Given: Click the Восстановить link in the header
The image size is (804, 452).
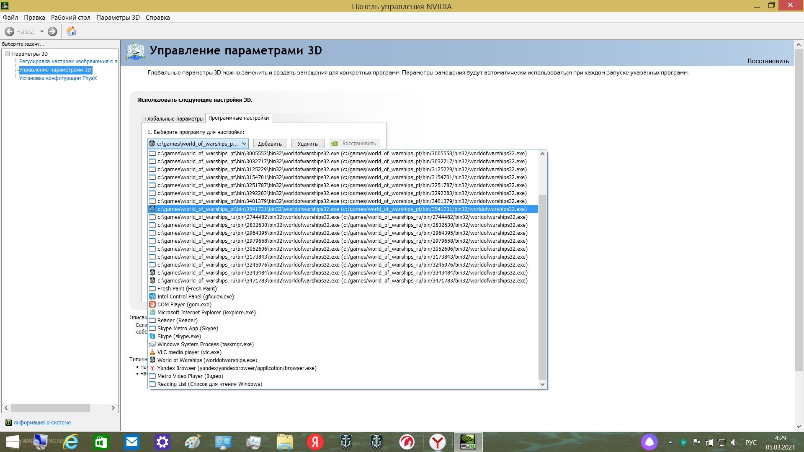Looking at the screenshot, I should tap(768, 61).
